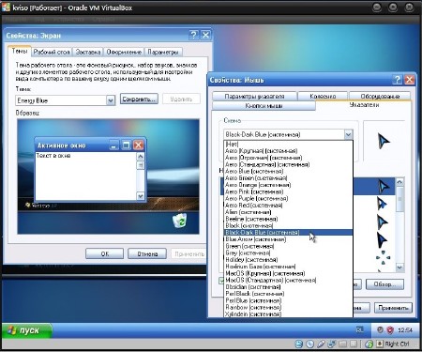Select the crosshair precision cursor in list

coord(384,257)
